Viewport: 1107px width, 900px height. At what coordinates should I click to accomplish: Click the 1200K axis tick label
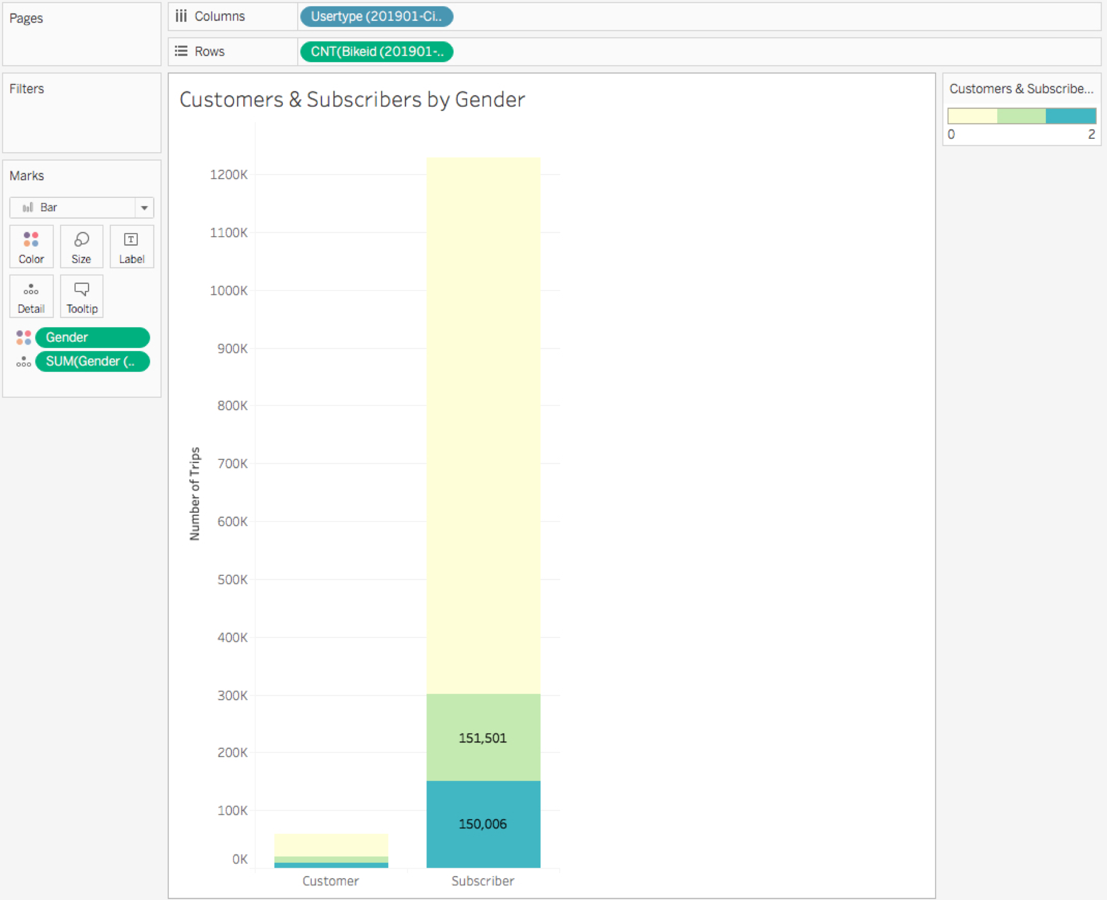point(229,175)
